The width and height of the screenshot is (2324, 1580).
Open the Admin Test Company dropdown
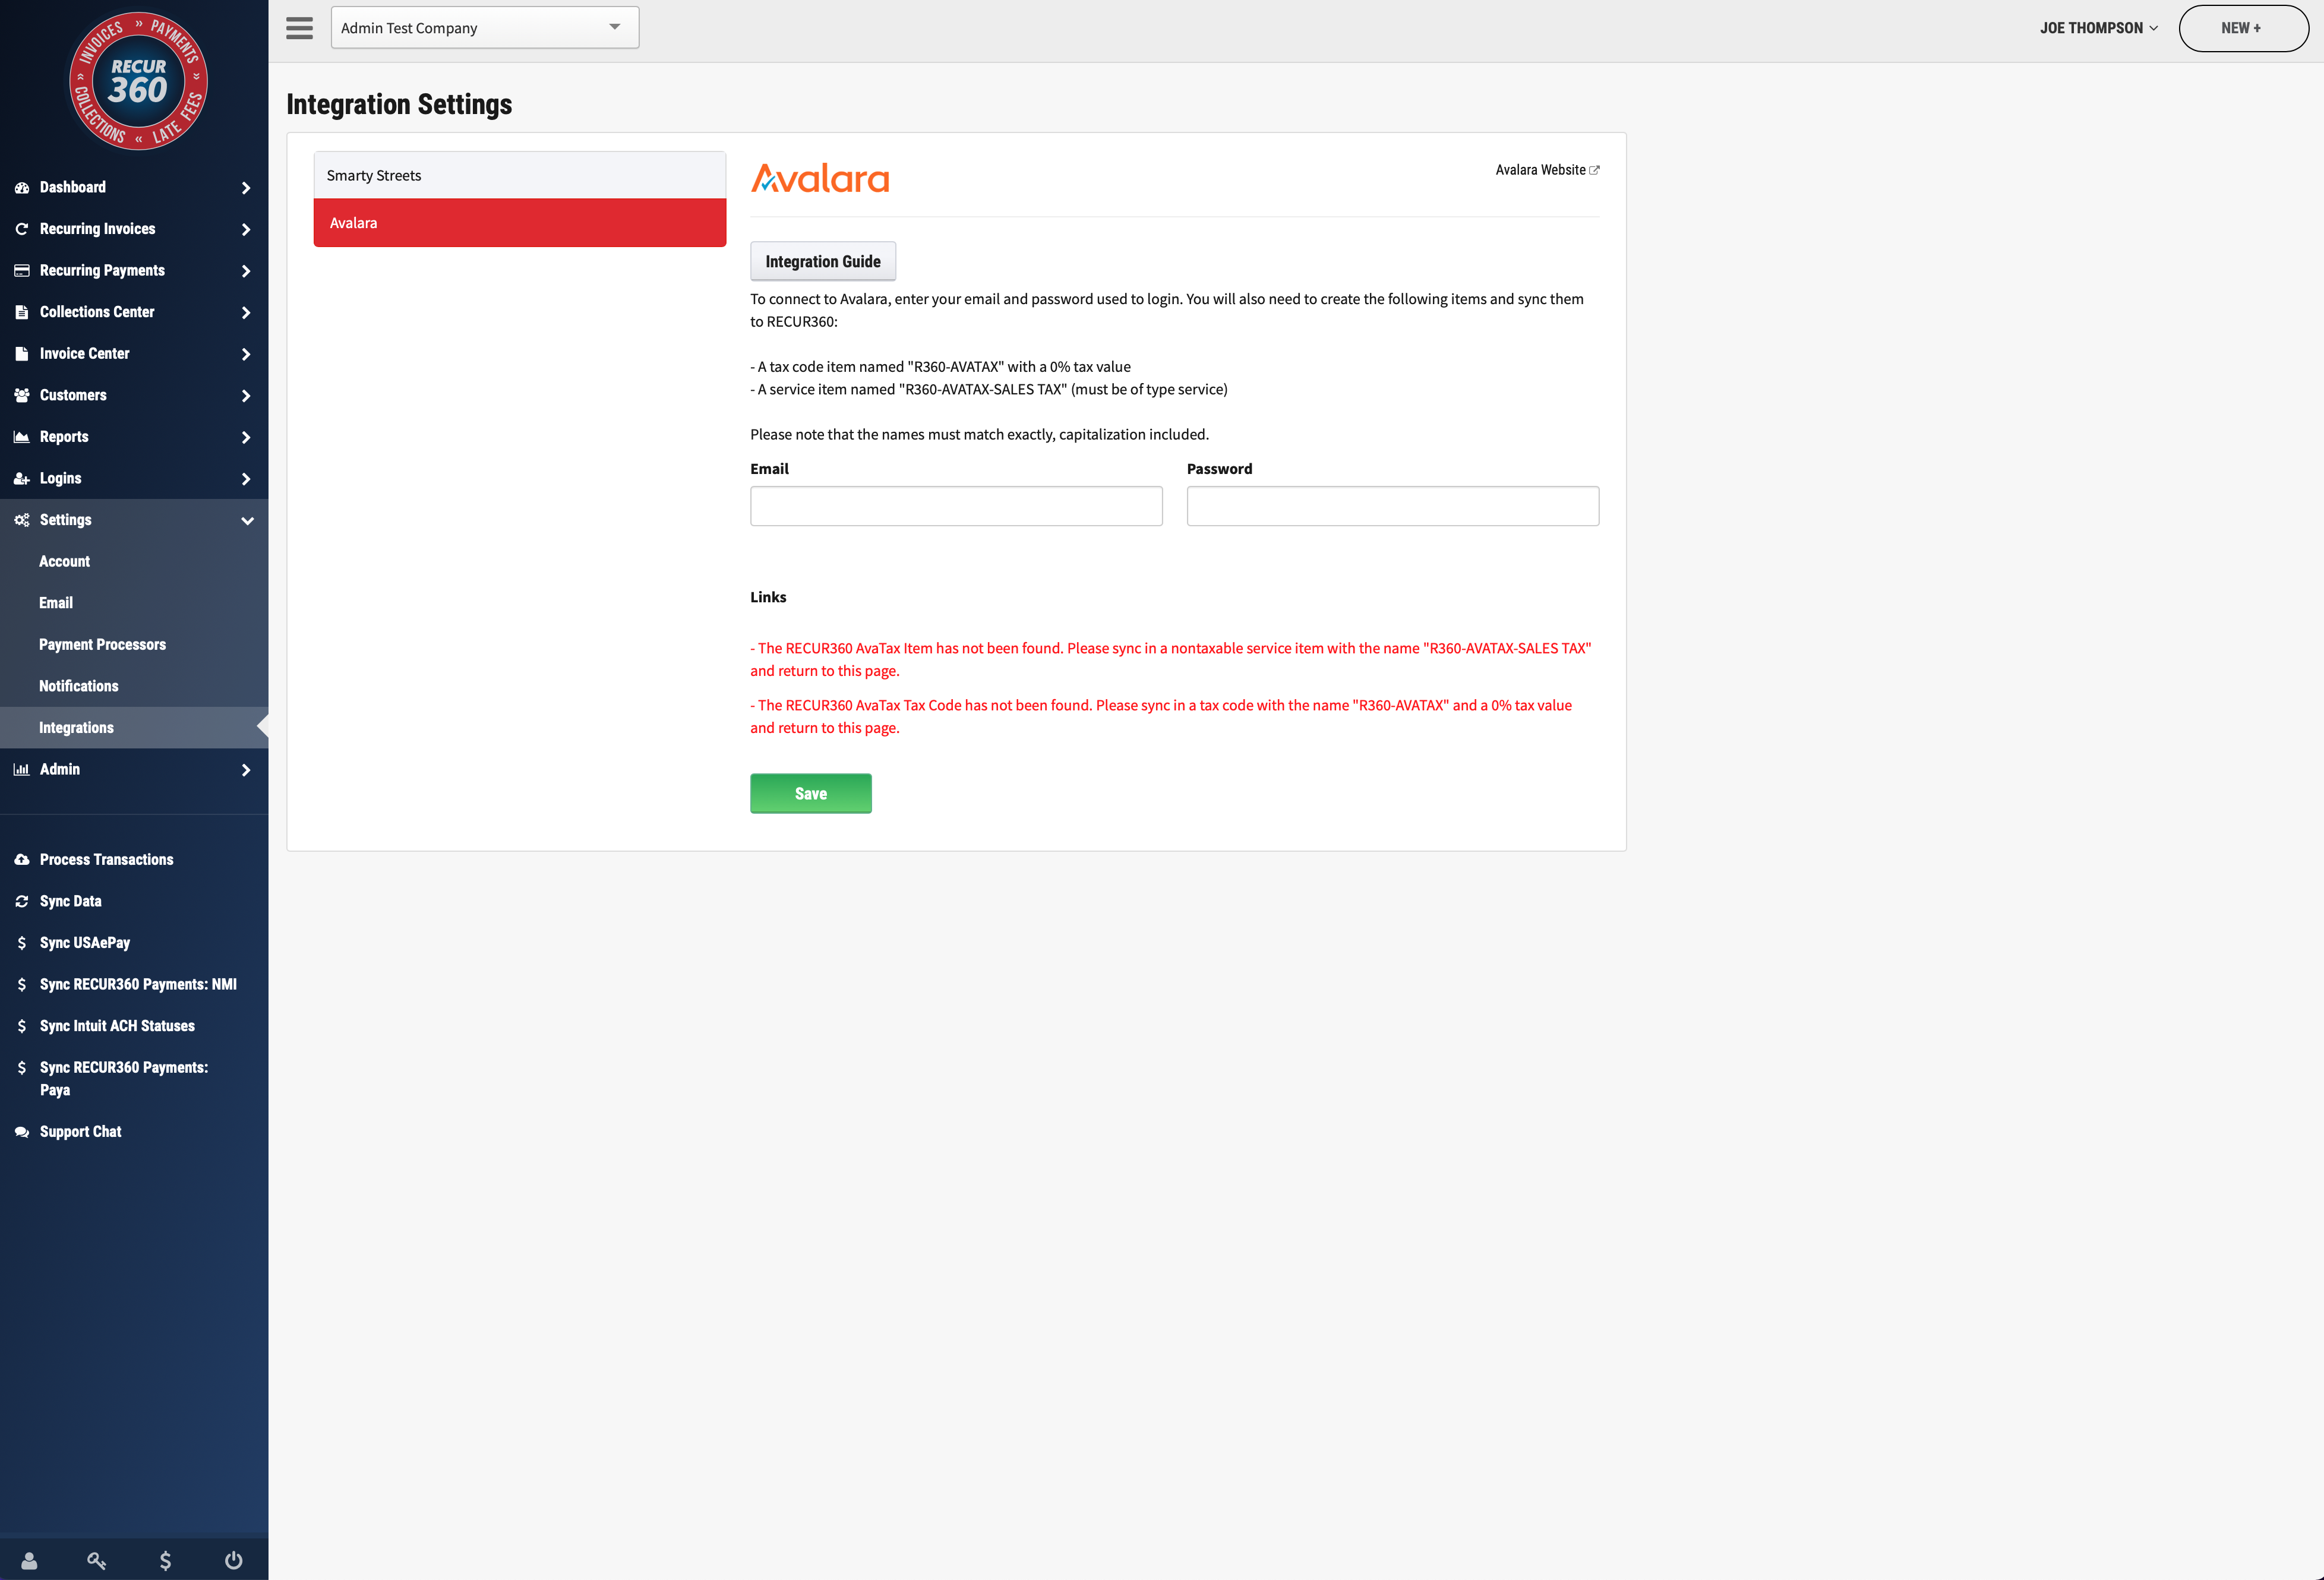click(x=484, y=28)
